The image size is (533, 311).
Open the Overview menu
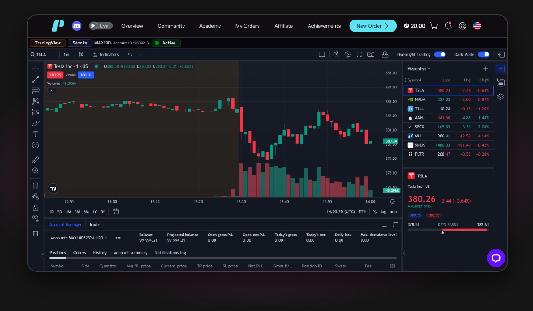click(132, 26)
